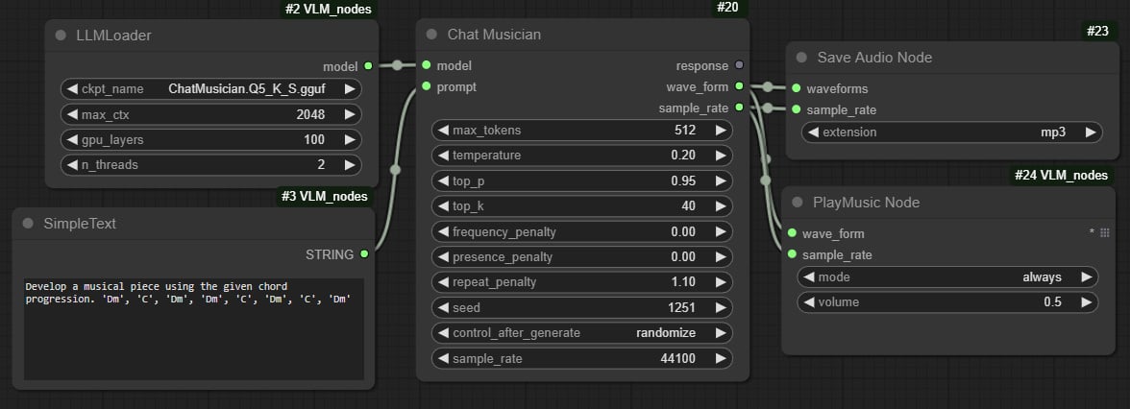Click the Chat Musician wave_form output socket
This screenshot has width=1130, height=409.
point(739,86)
